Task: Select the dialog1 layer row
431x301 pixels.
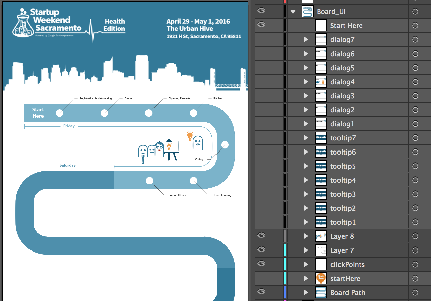Action: tap(343, 124)
